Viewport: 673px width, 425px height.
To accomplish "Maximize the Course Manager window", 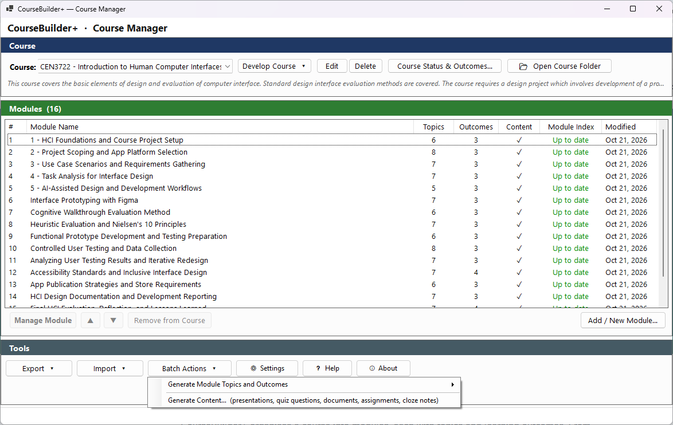I will pyautogui.click(x=633, y=9).
